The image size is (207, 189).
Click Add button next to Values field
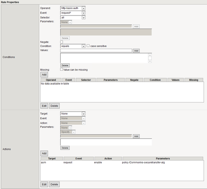click(x=136, y=51)
